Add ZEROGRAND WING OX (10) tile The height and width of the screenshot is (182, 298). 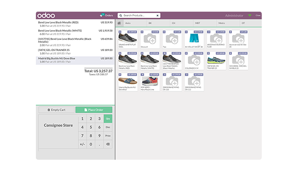tap(172, 82)
